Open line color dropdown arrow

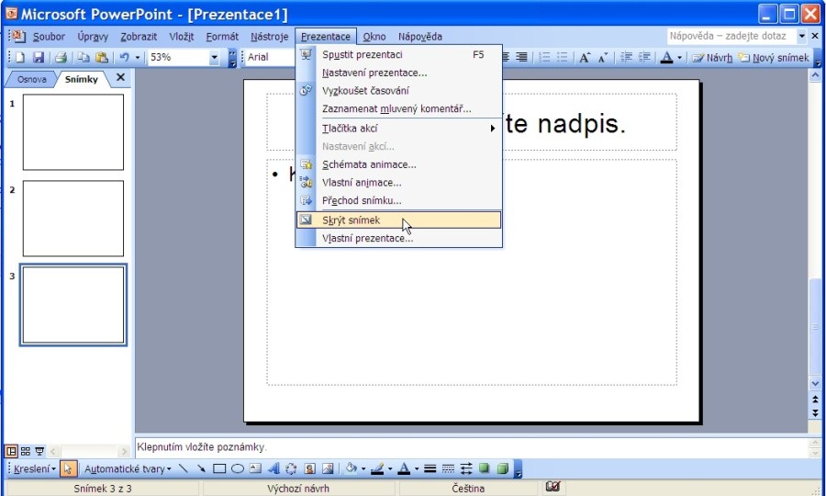click(390, 468)
